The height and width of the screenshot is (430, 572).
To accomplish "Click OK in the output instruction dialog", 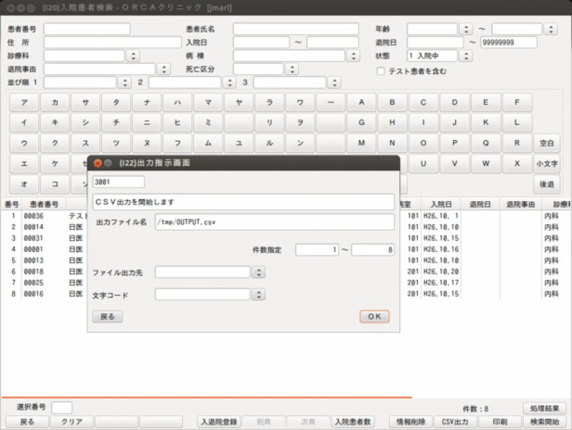I will pyautogui.click(x=374, y=317).
